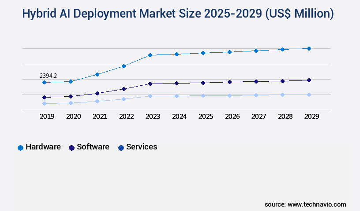Click the Software legend marker dot
Viewport: 360px width, 211px height.
[x=71, y=148]
